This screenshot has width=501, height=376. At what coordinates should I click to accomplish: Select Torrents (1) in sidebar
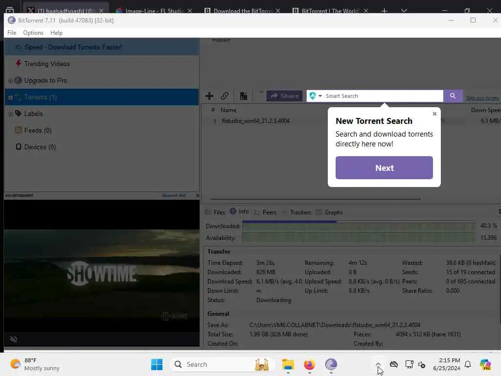pyautogui.click(x=102, y=97)
